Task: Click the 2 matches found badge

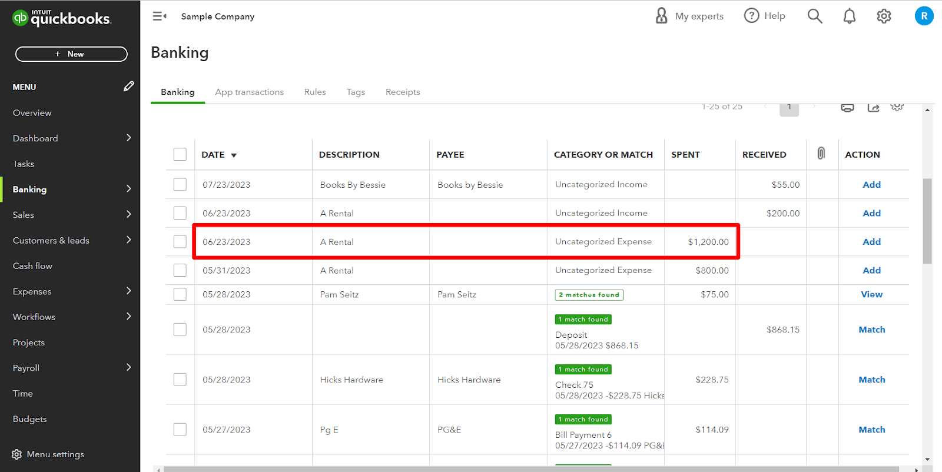Action: [589, 295]
